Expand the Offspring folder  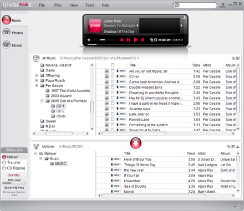coord(37,75)
